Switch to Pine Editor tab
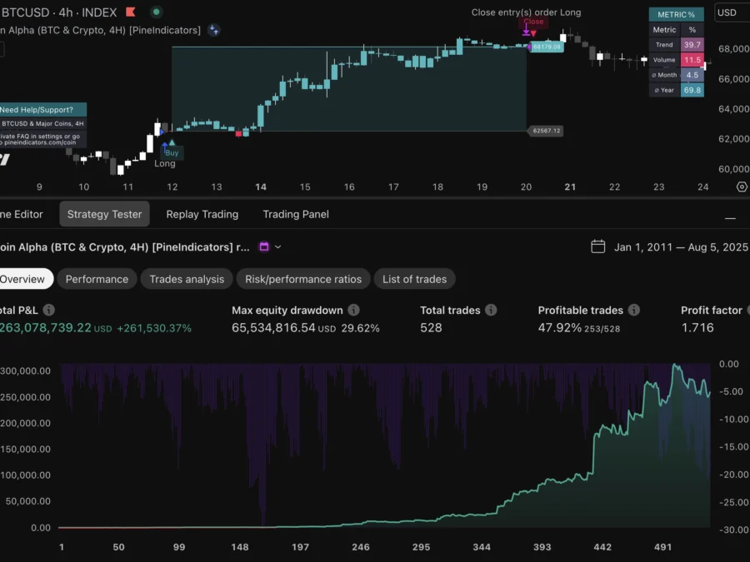This screenshot has height=562, width=750. coord(22,214)
